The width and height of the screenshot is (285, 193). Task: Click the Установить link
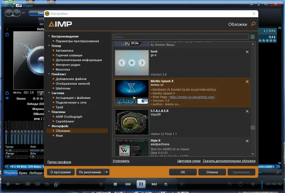click(121, 161)
